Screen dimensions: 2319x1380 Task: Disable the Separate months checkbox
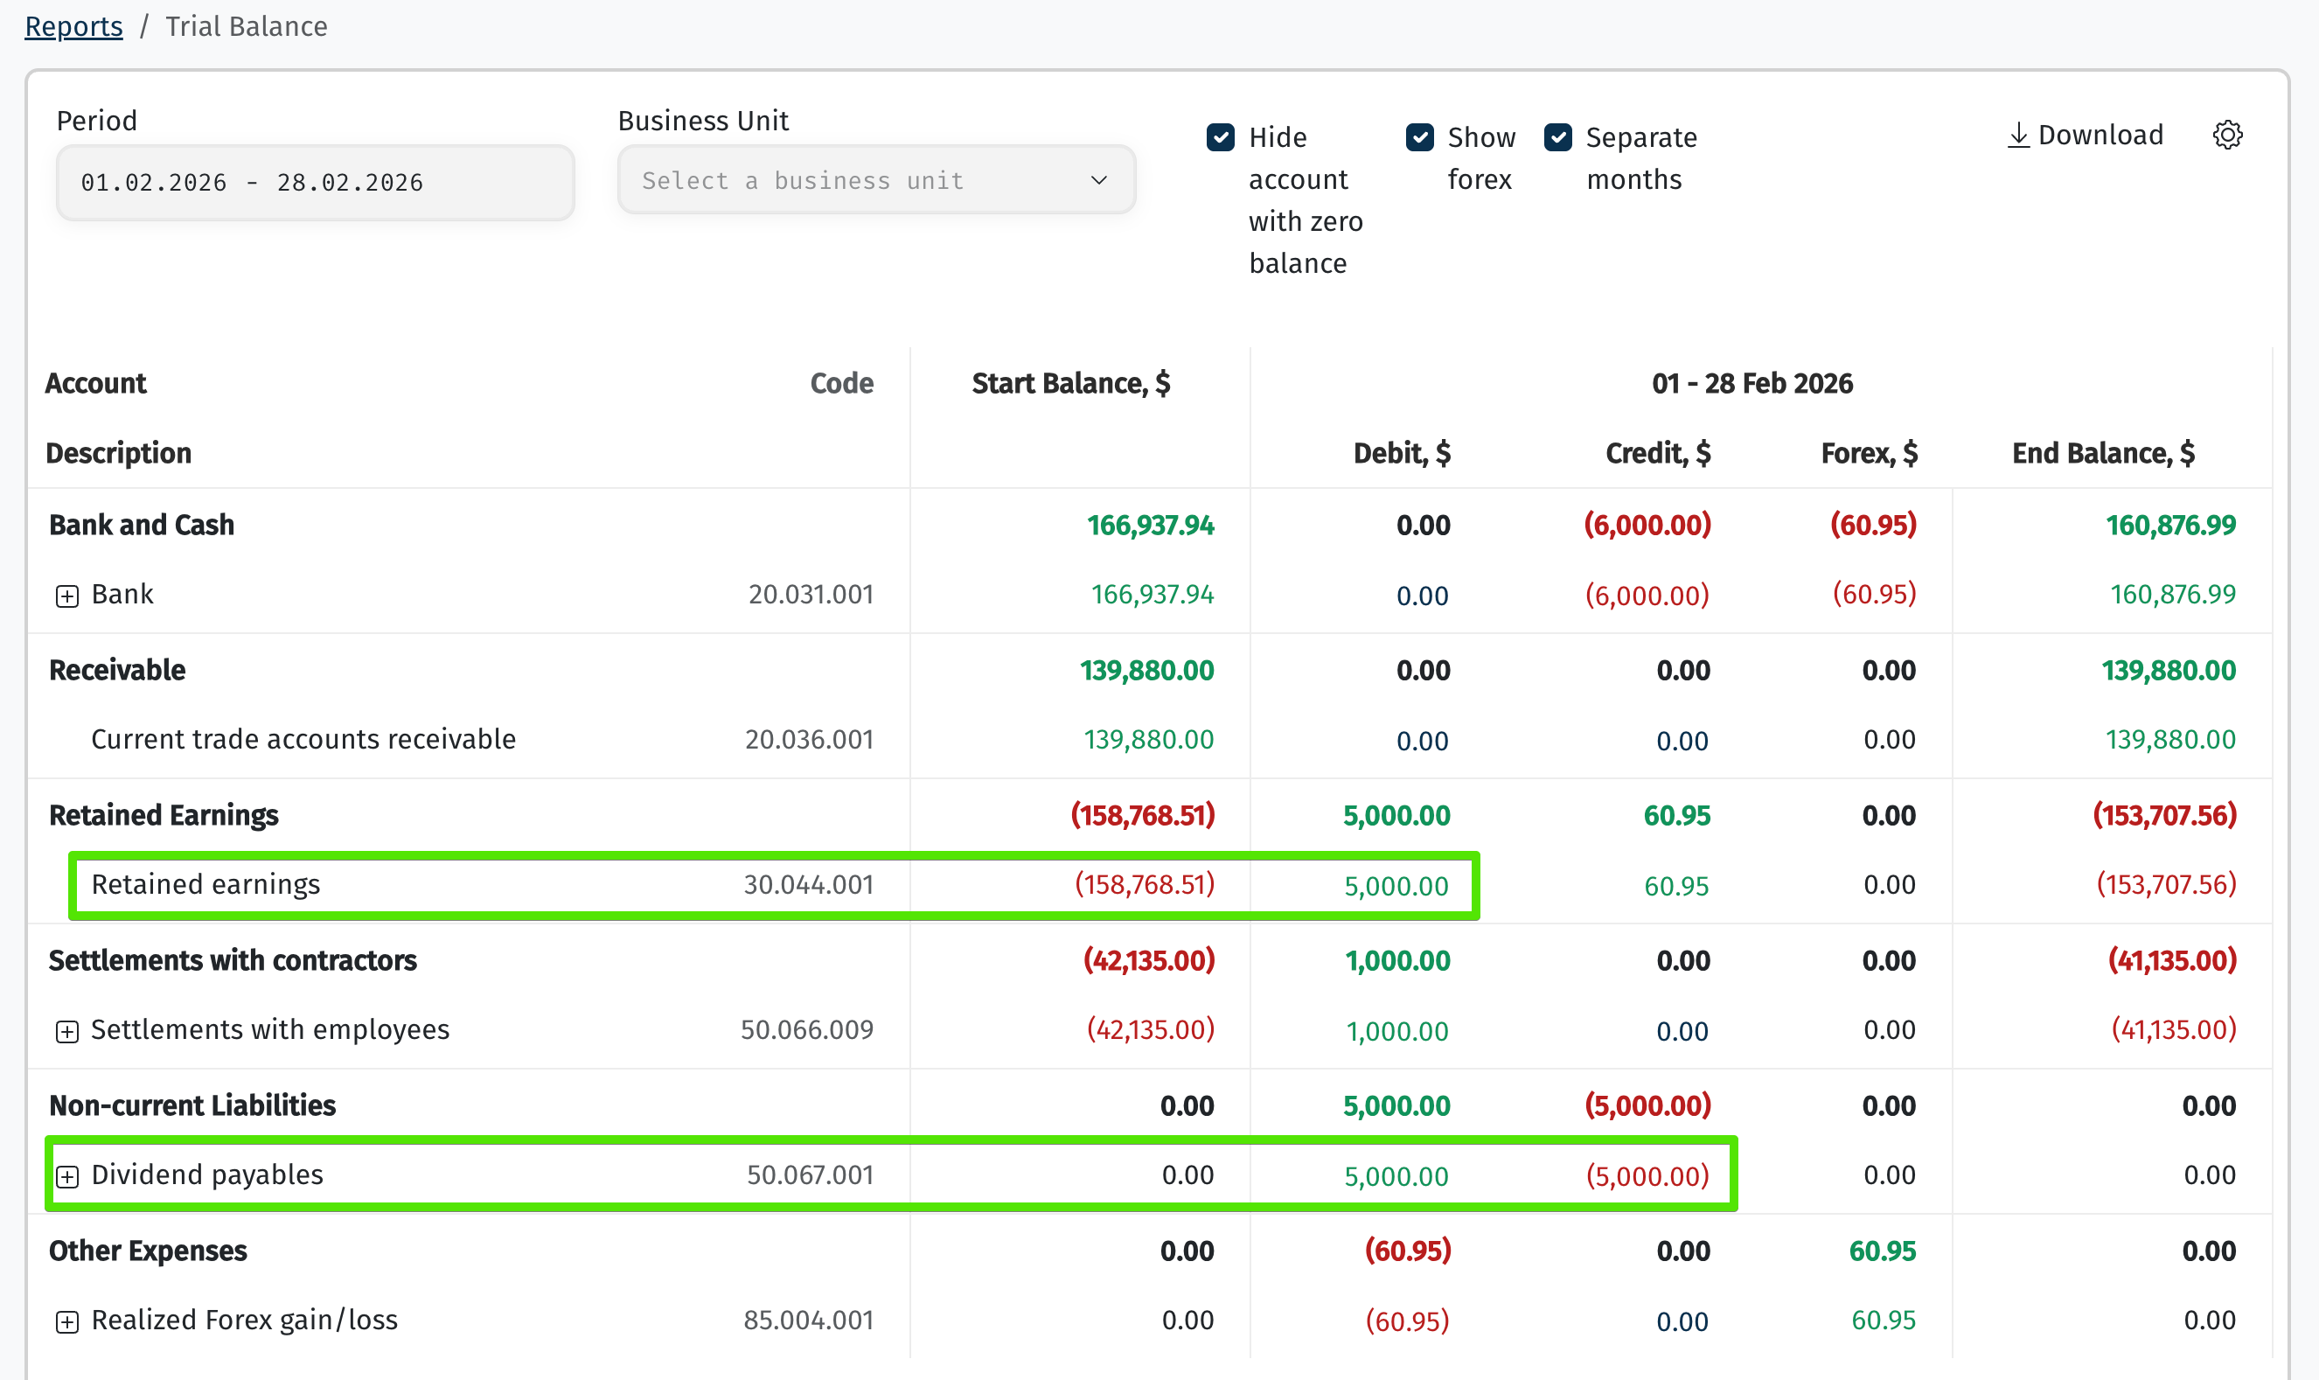point(1557,137)
